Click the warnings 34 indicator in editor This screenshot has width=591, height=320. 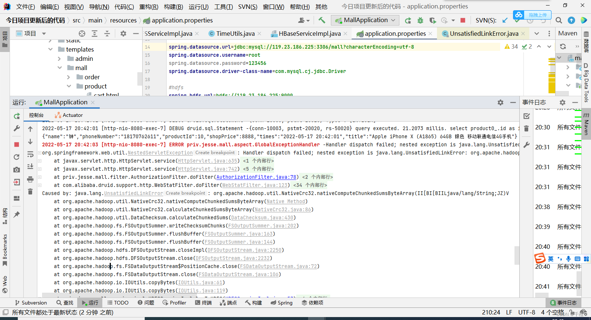tap(511, 46)
